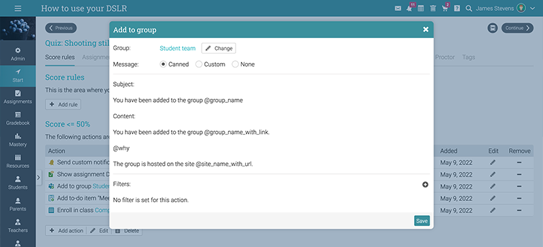Click the @why placeholder text

tap(121, 148)
